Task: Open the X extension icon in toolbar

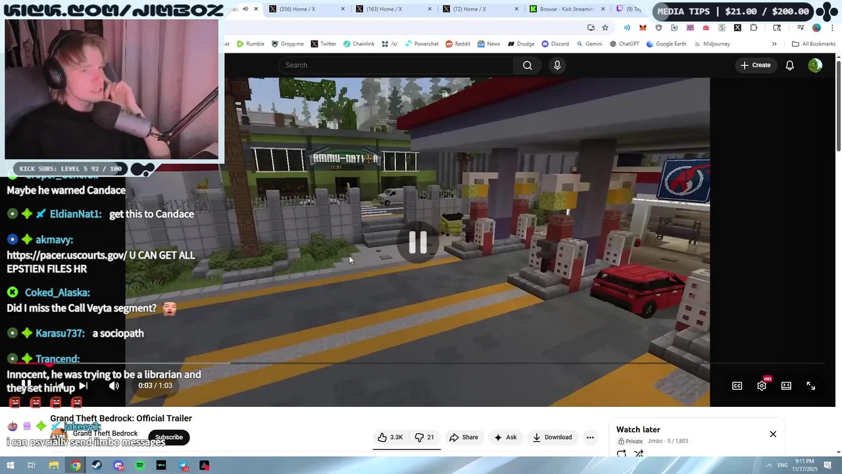Action: (x=737, y=28)
